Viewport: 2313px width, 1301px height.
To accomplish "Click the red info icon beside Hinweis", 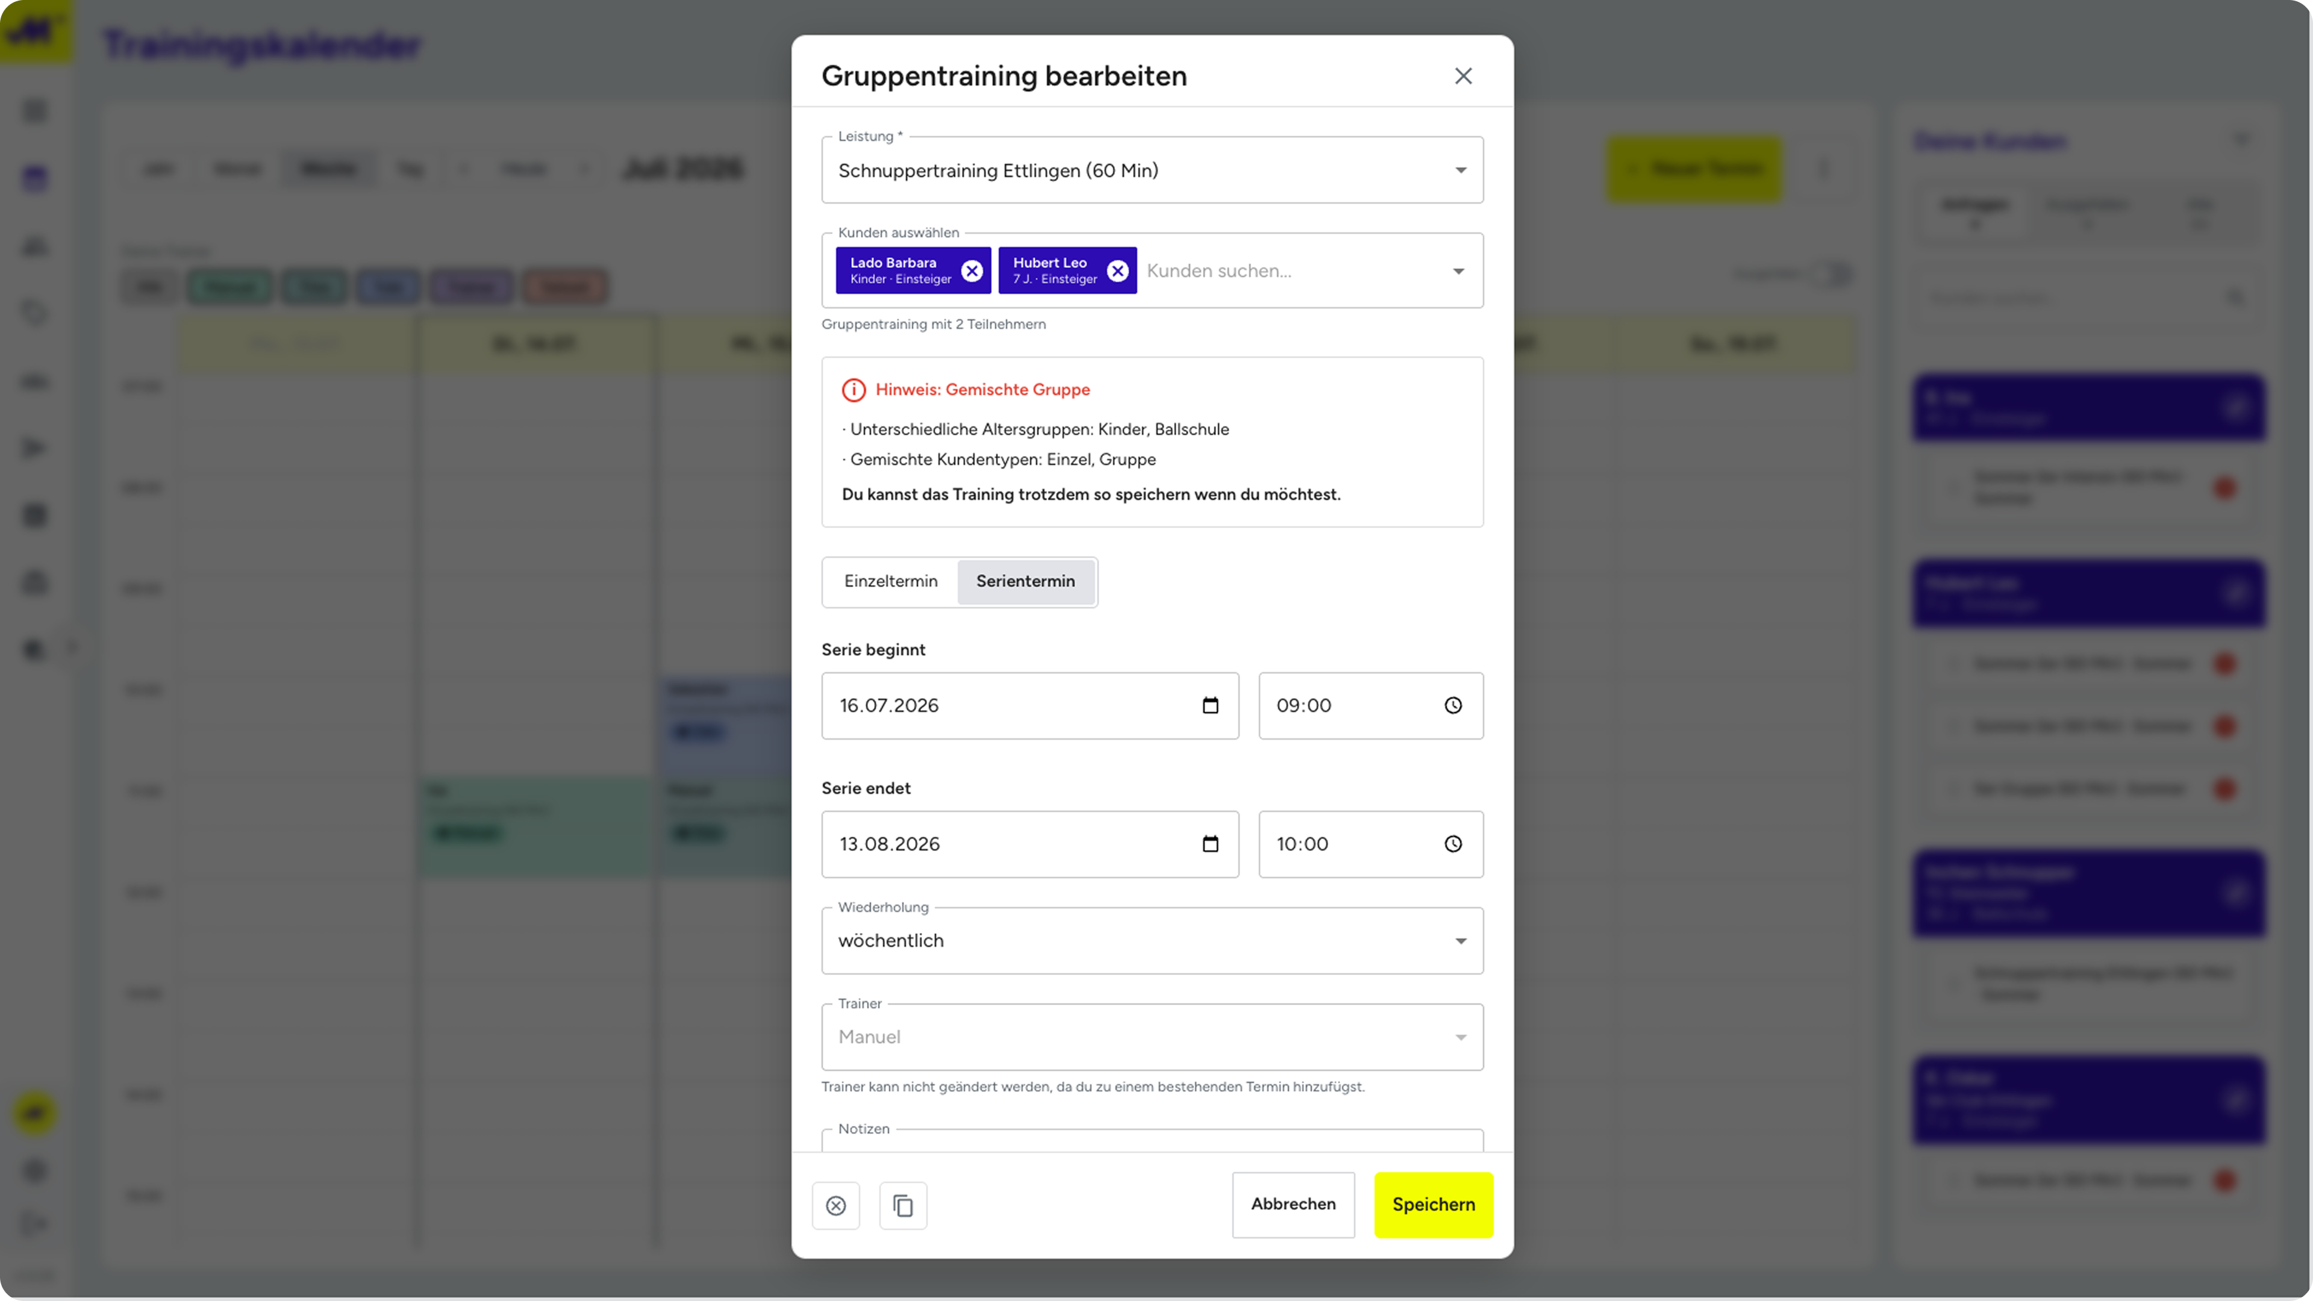I will (853, 390).
